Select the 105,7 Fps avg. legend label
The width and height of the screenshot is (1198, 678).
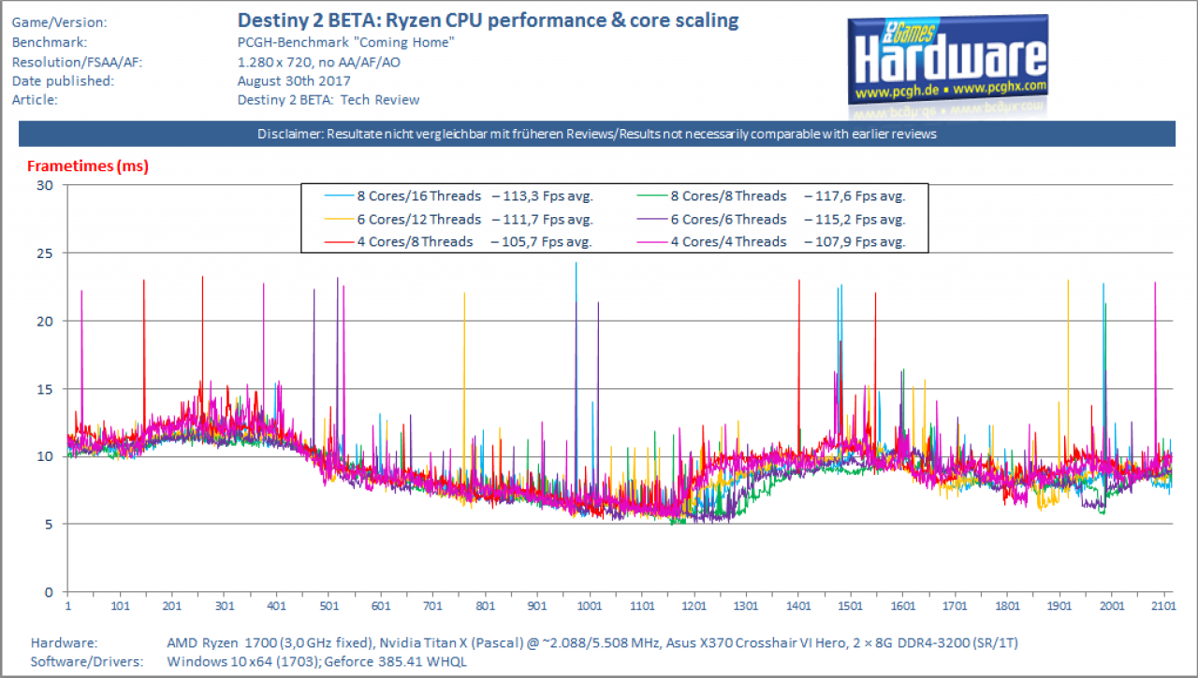[548, 241]
